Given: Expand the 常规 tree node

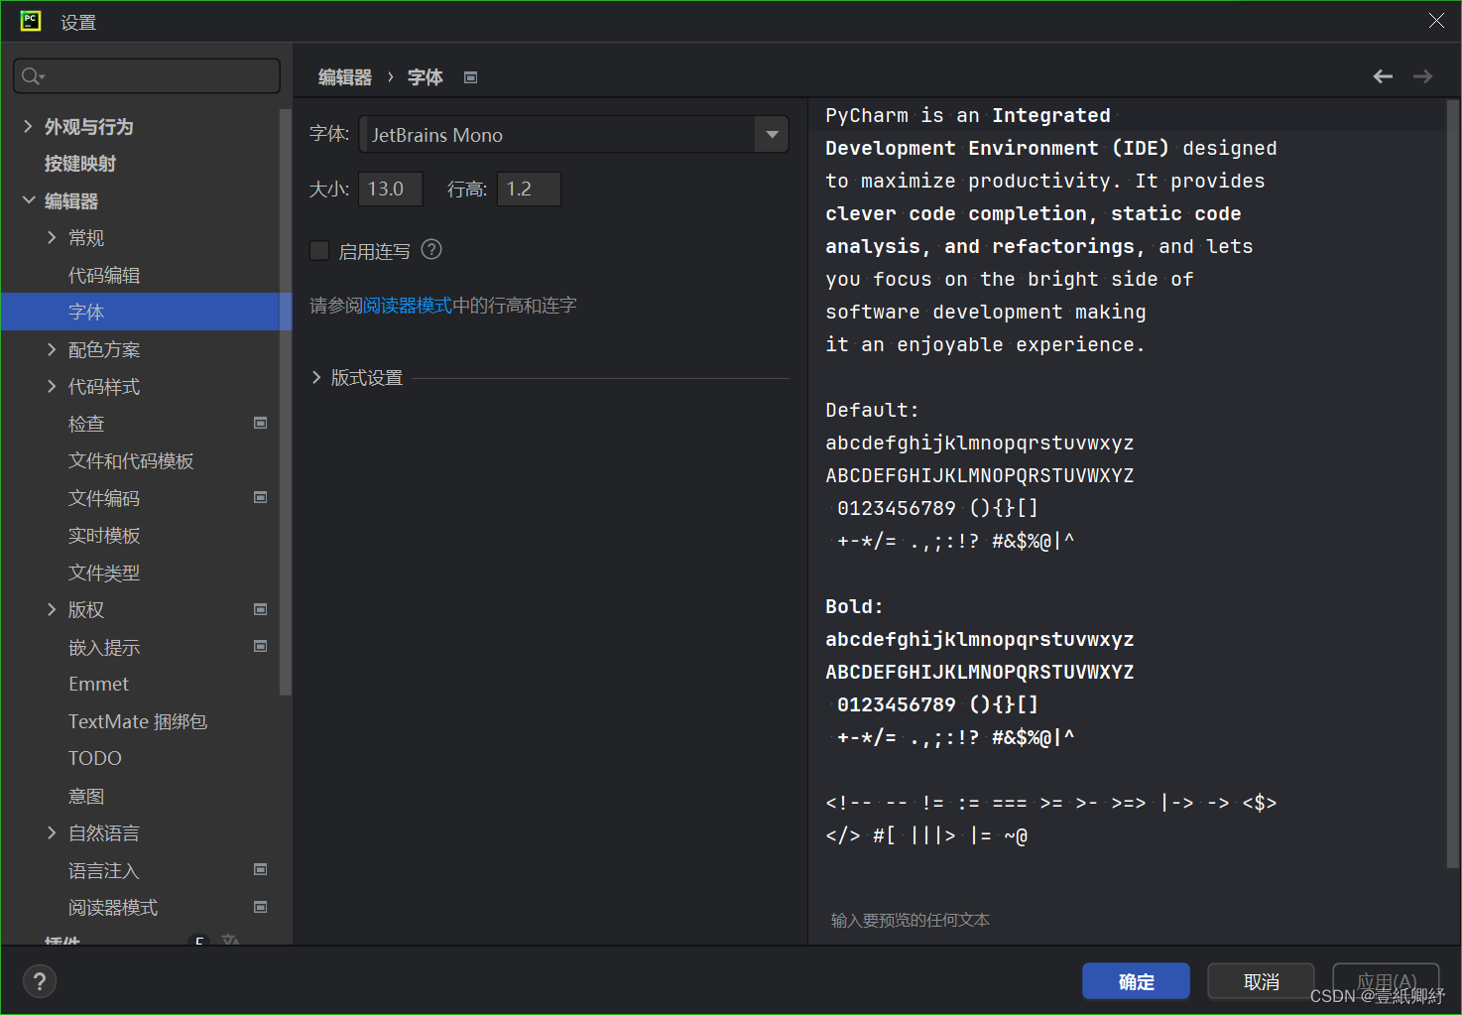Looking at the screenshot, I should pyautogui.click(x=52, y=237).
